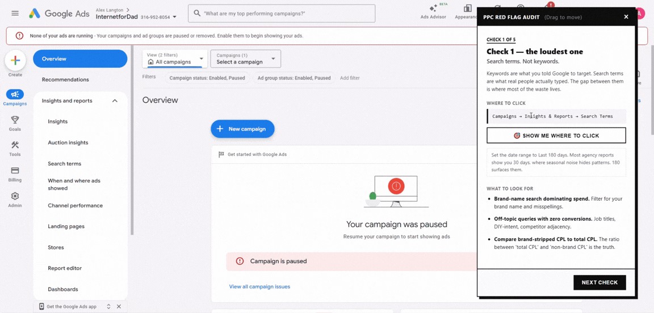The width and height of the screenshot is (654, 313).
Task: Select Overview in the side menu
Action: click(x=80, y=59)
